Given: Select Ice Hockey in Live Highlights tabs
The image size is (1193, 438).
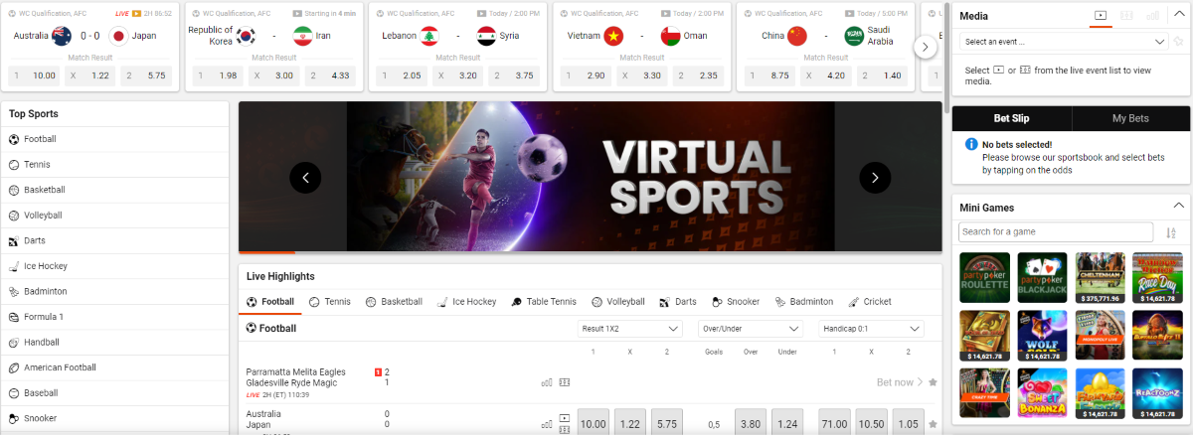Looking at the screenshot, I should click(x=466, y=302).
